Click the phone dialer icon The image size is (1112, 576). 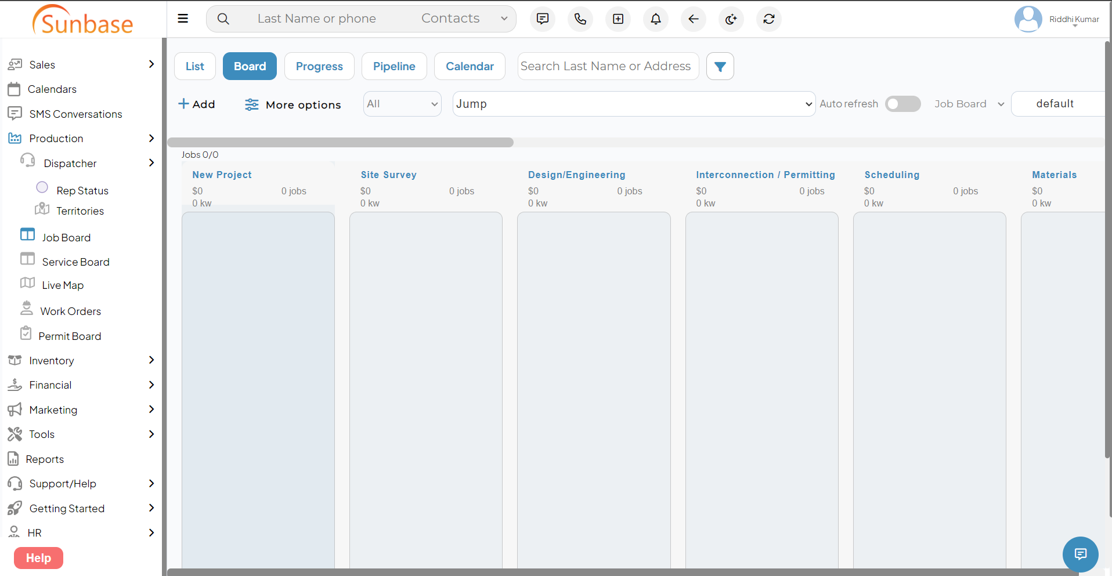580,19
